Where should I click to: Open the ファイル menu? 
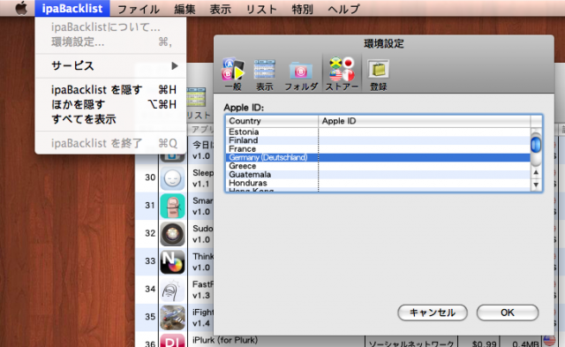[x=139, y=9]
